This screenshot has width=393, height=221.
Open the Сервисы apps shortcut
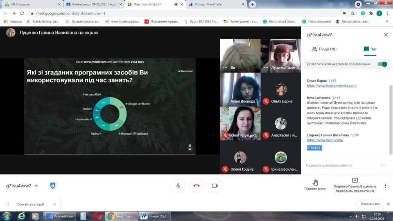click(13, 22)
